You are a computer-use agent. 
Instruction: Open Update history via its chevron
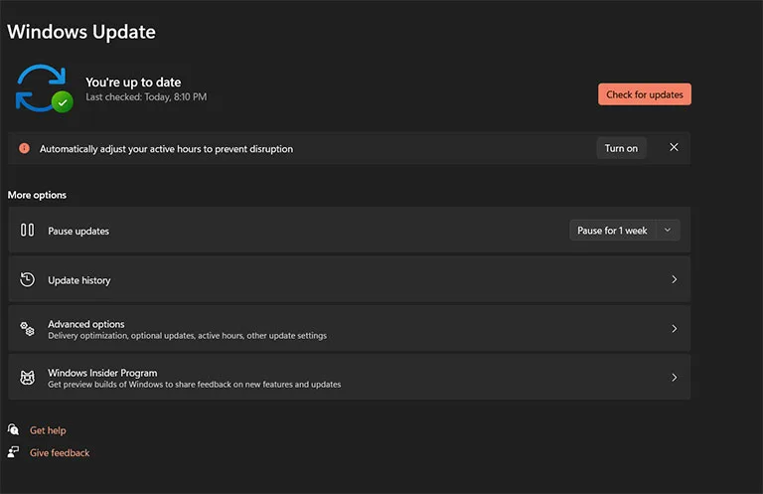tap(675, 279)
